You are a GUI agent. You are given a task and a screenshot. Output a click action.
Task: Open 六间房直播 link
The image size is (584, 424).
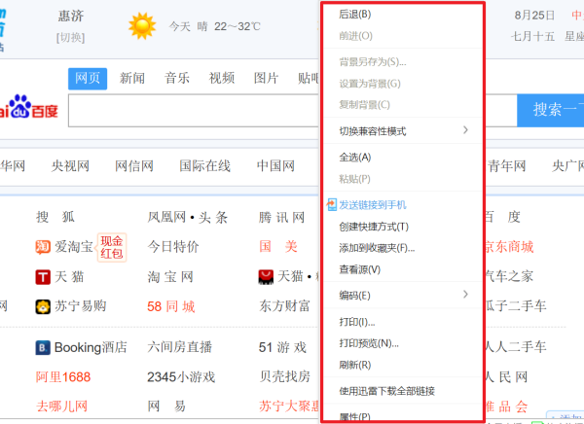[180, 348]
